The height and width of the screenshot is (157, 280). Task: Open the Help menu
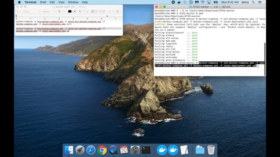85,2
